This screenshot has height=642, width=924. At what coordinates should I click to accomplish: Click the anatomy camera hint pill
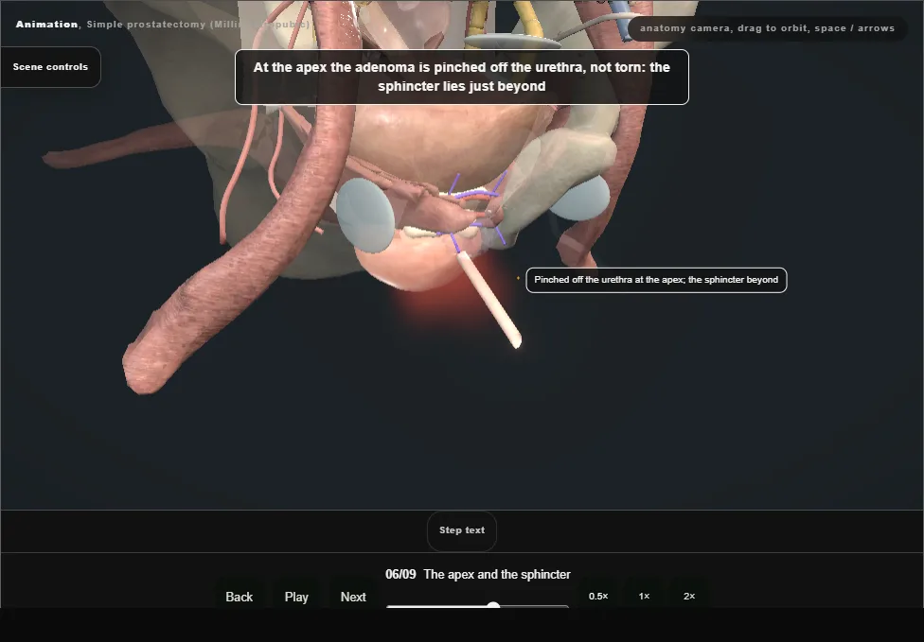point(767,28)
